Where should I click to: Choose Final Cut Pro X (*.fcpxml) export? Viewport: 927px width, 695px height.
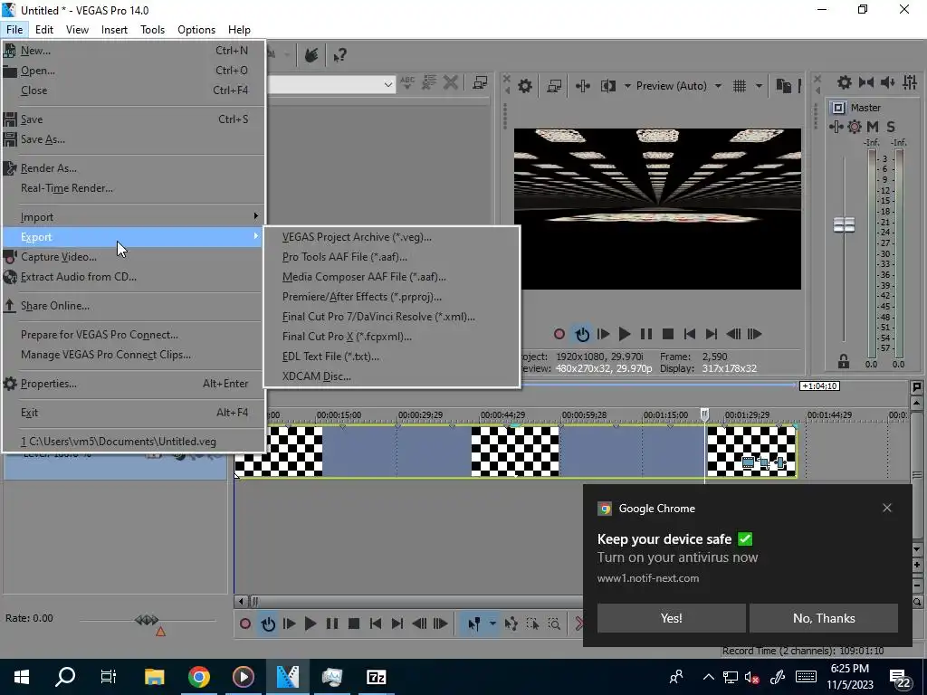(347, 337)
